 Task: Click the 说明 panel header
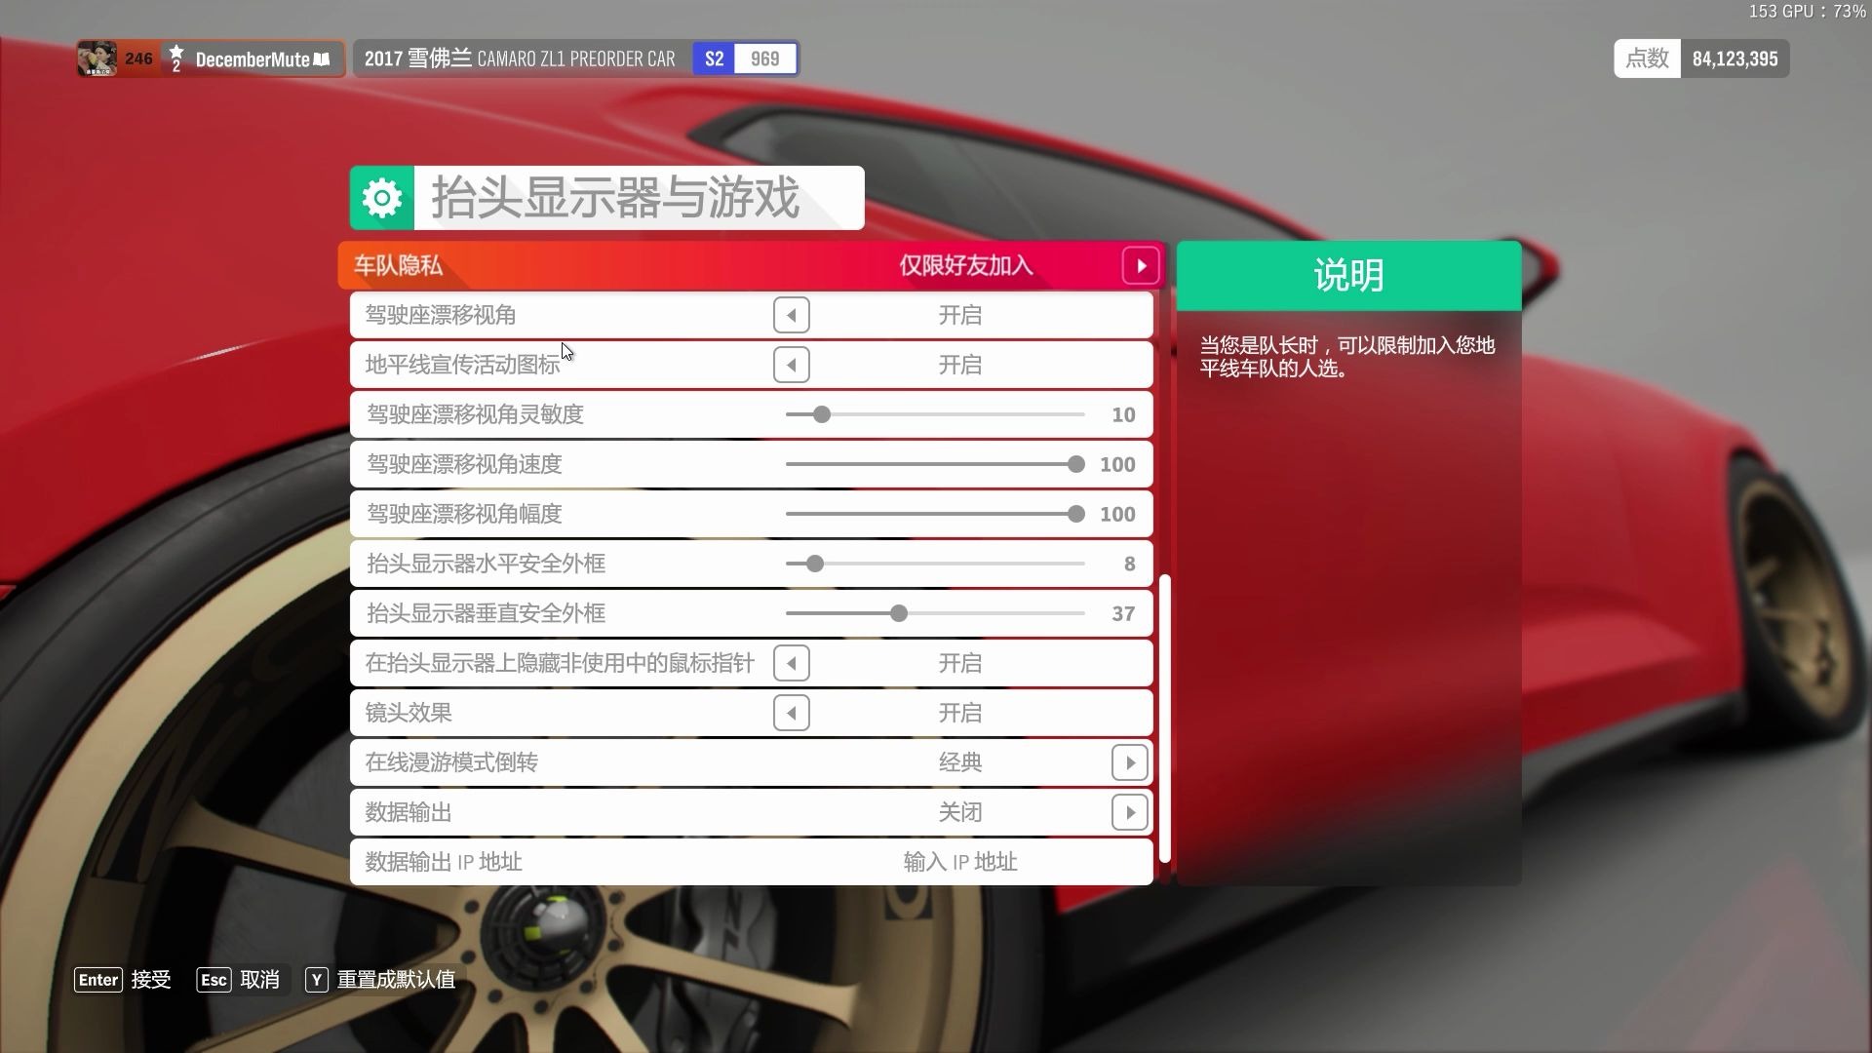tap(1348, 276)
